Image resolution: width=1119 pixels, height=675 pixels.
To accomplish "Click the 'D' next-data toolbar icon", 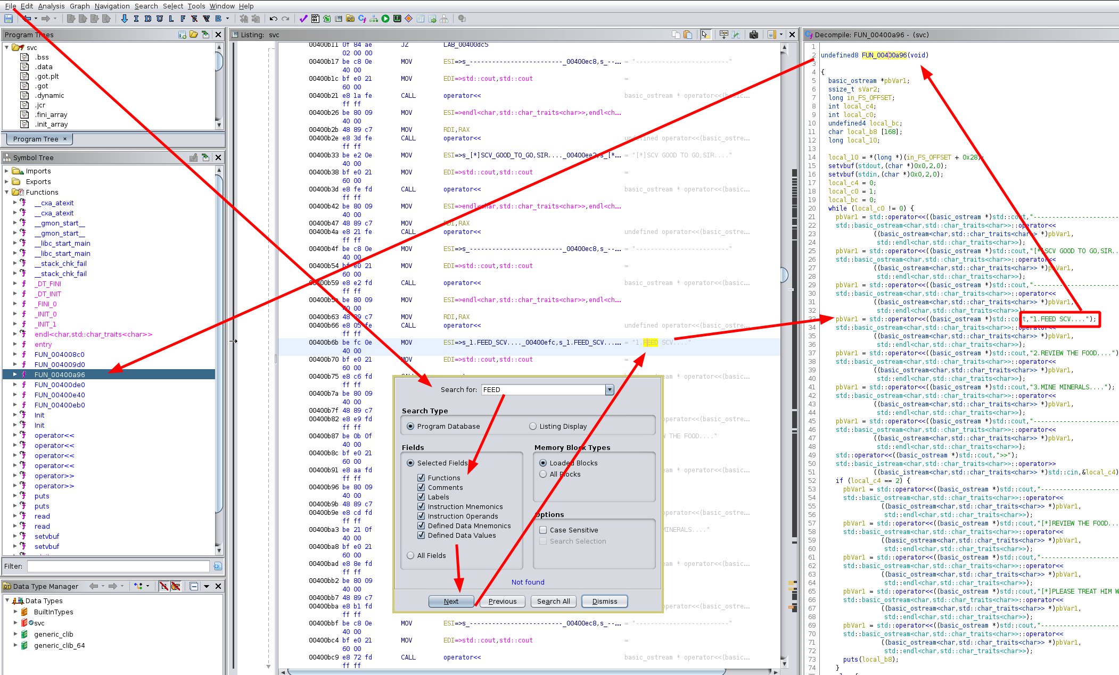I will click(148, 19).
